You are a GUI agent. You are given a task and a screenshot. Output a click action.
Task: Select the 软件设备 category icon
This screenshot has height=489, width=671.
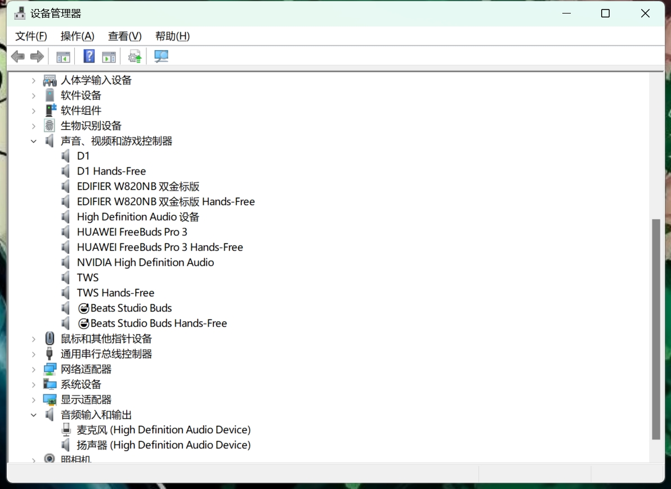(x=50, y=95)
